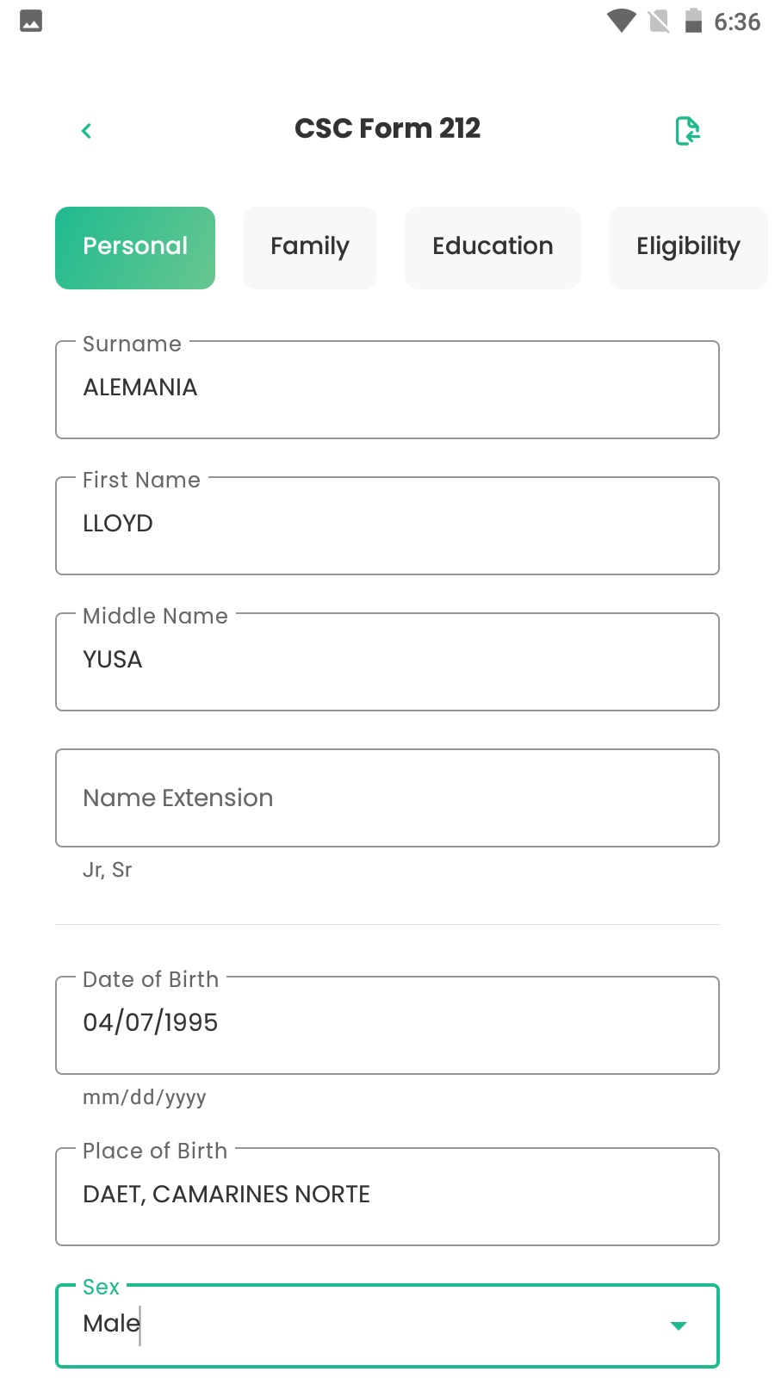
Task: Click the export document icon
Action: [x=687, y=131]
